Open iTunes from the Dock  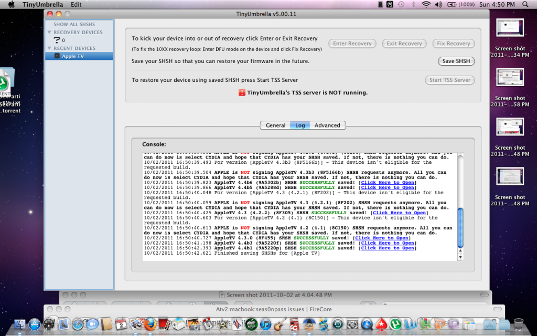pyautogui.click(x=265, y=324)
